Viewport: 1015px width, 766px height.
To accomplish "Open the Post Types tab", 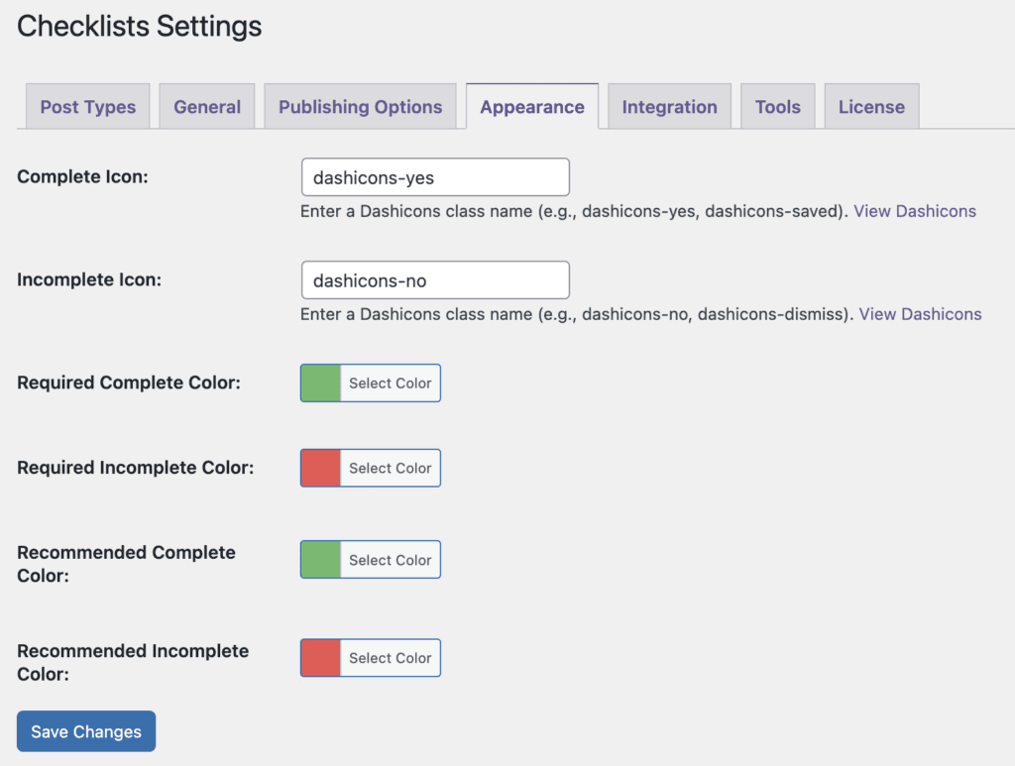I will [x=87, y=107].
